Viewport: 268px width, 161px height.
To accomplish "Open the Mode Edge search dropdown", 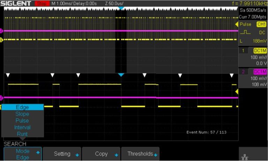I will tap(22, 154).
